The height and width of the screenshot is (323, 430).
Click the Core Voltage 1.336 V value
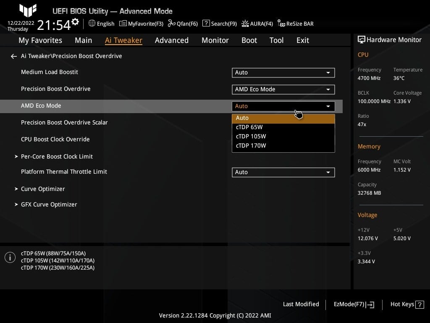(402, 101)
